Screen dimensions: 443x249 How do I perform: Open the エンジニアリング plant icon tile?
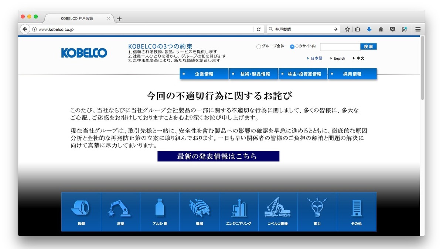[x=238, y=211]
